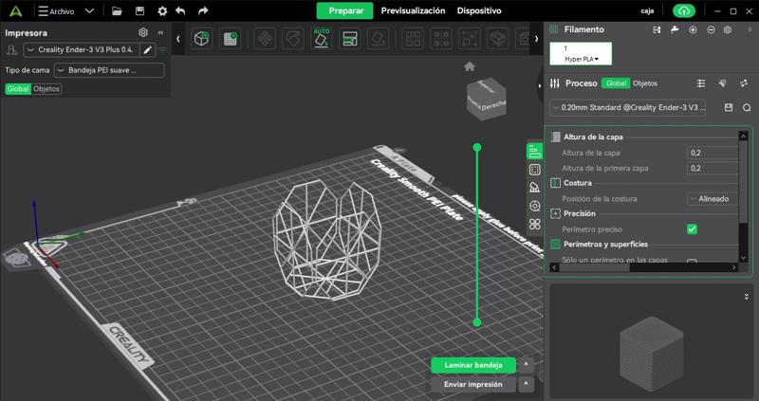The height and width of the screenshot is (401, 759).
Task: Switch to the Dispositivo tab
Action: point(479,10)
